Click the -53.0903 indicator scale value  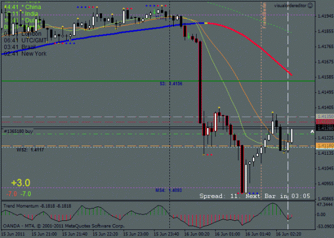pyautogui.click(x=324, y=226)
